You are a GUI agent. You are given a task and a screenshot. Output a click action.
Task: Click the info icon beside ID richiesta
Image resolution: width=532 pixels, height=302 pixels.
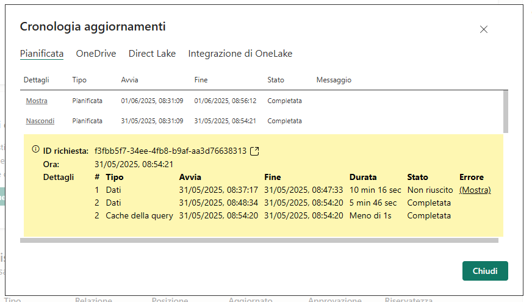pos(35,149)
